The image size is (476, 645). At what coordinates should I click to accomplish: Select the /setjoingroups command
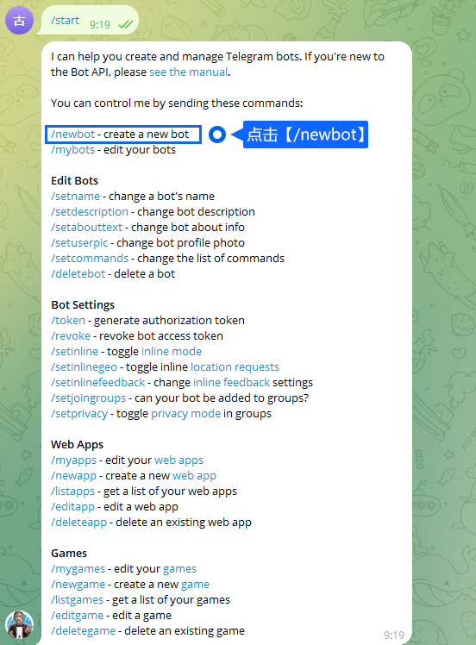click(89, 398)
